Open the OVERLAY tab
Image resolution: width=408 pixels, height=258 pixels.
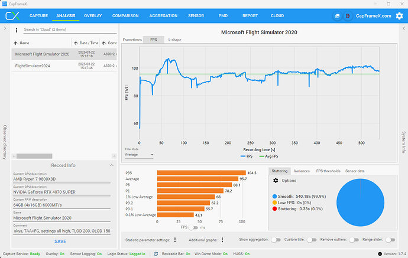(x=93, y=16)
